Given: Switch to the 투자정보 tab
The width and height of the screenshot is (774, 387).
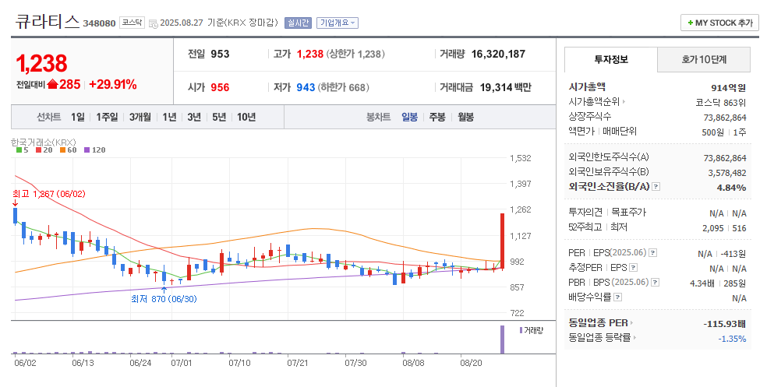Looking at the screenshot, I should [610, 60].
